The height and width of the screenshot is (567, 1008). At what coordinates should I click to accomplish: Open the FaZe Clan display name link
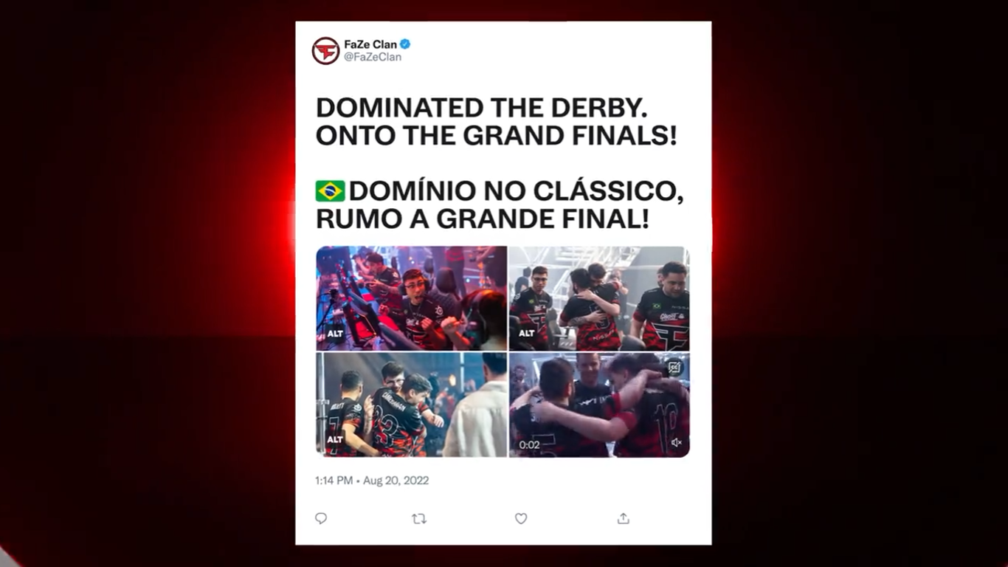(371, 44)
